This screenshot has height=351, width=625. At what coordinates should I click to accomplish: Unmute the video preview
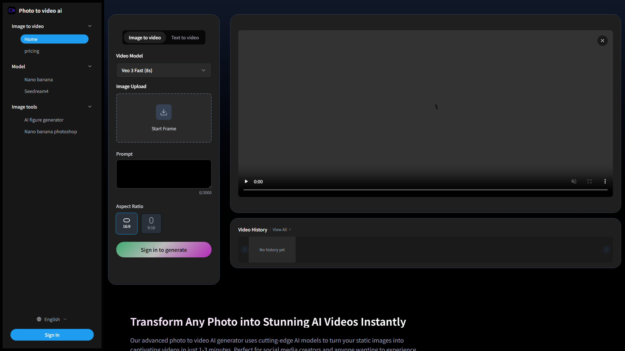574,181
